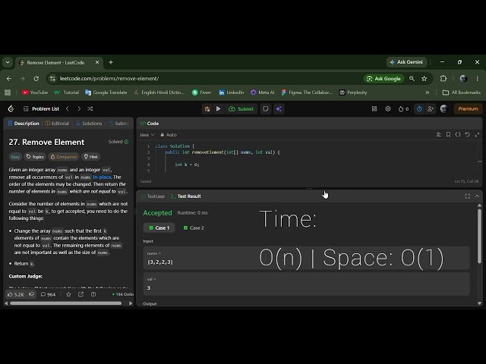Like the problem with thumbs up
The height and width of the screenshot is (364, 486).
pos(15,294)
